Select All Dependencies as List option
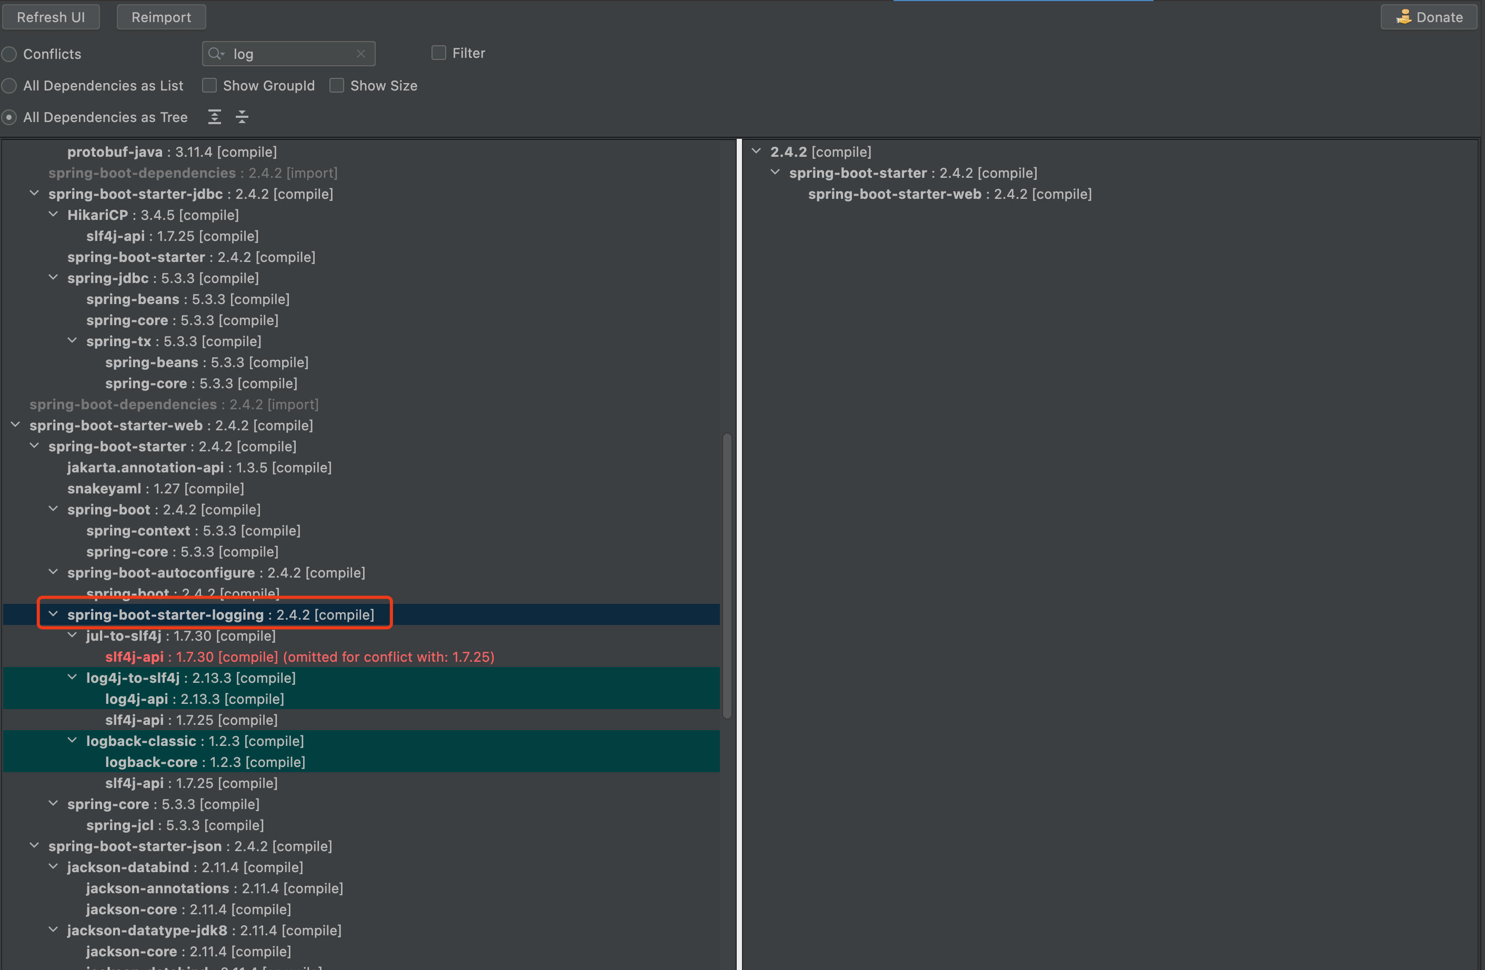 [9, 85]
